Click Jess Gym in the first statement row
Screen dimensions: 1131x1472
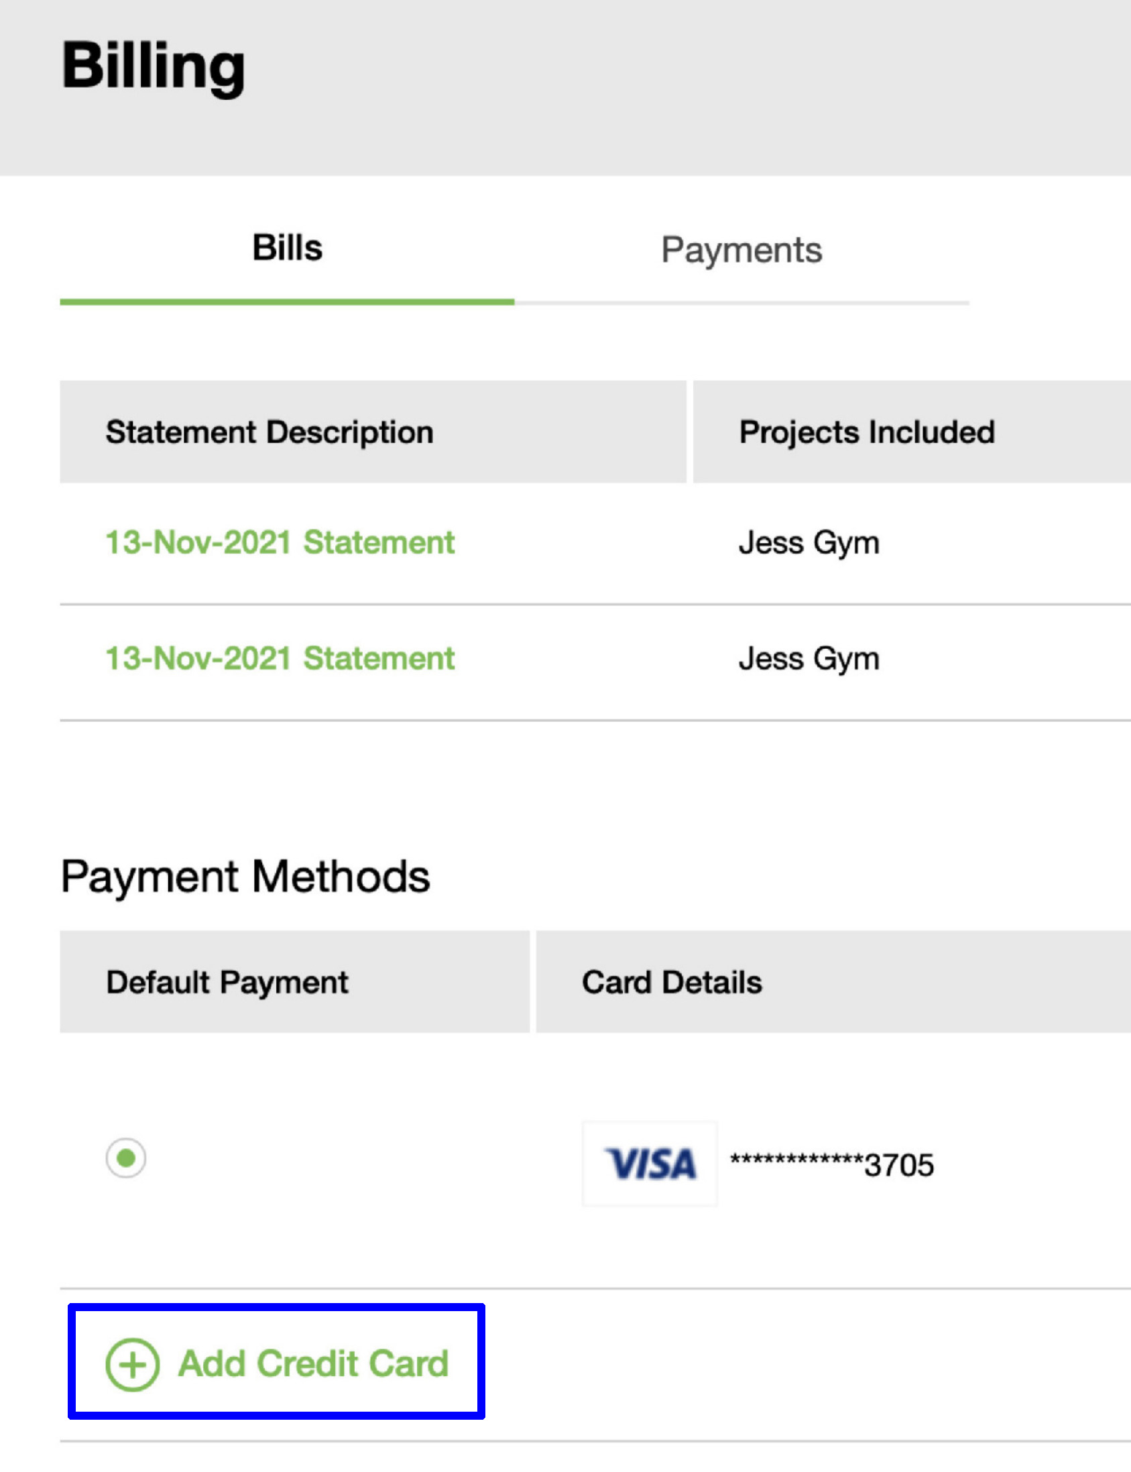click(x=809, y=542)
